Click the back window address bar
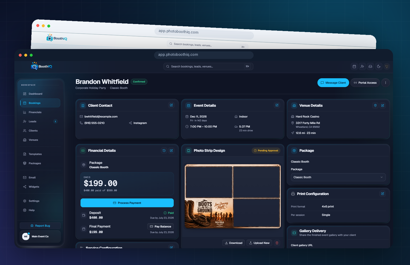The height and width of the screenshot is (265, 410). (x=204, y=33)
